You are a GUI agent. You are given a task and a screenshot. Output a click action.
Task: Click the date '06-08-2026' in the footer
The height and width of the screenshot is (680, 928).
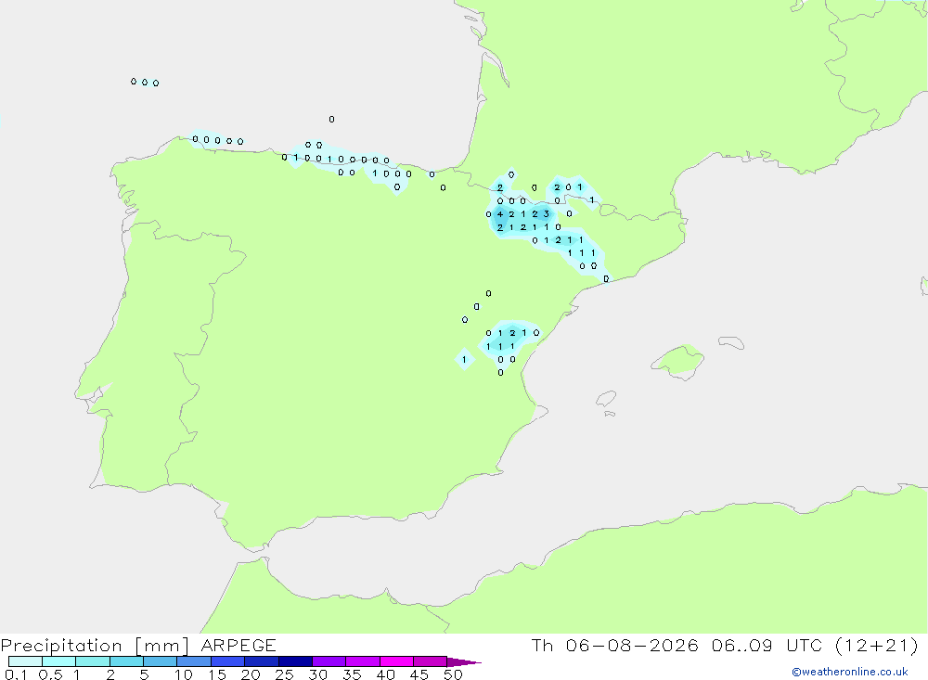click(631, 645)
